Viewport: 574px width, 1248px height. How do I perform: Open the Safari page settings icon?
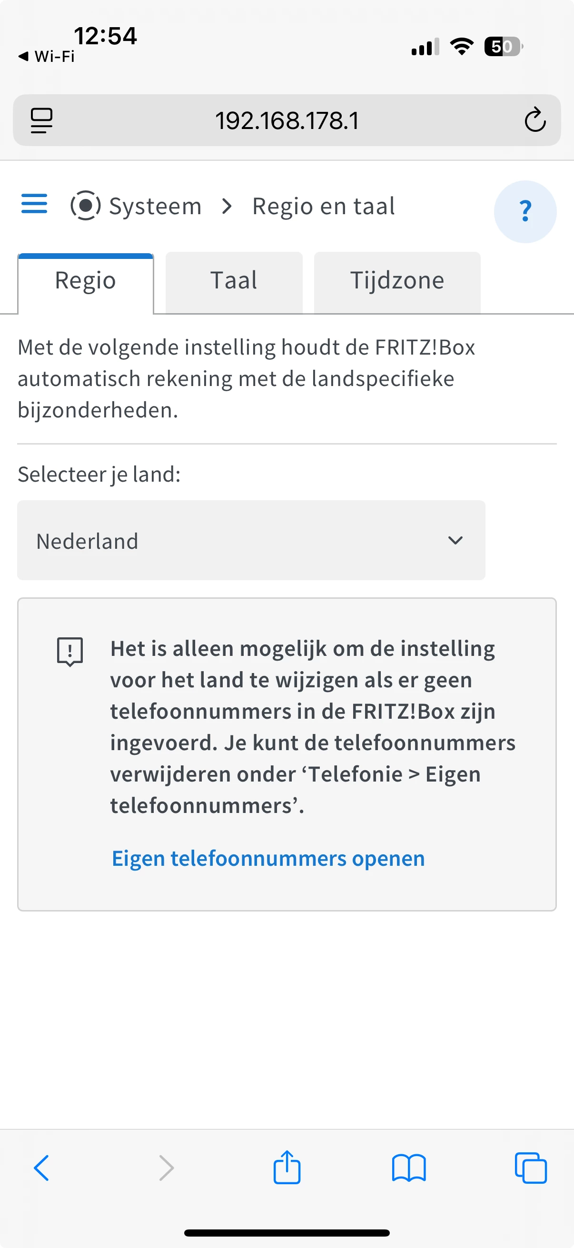tap(42, 120)
